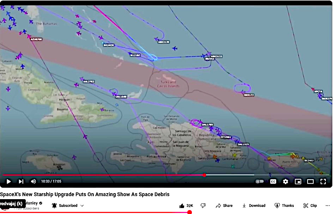Enter fullscreen mode
The image size is (333, 214).
[323, 182]
